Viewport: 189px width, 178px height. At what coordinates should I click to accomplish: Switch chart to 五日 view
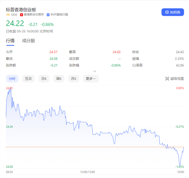[28, 79]
